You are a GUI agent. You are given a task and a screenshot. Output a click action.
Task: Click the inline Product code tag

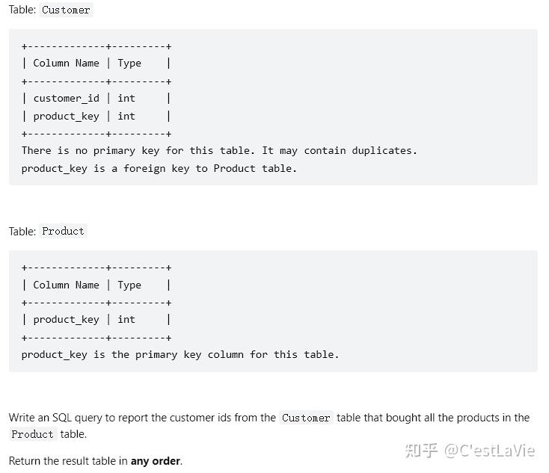[32, 434]
